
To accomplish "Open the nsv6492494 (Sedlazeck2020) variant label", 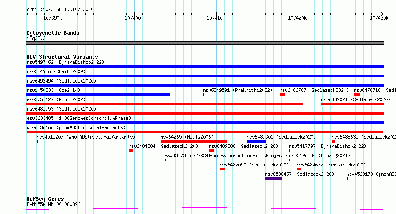I will coord(61,81).
